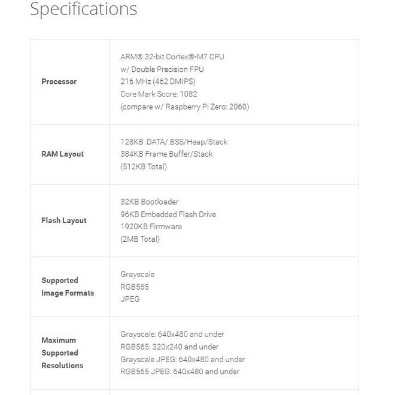Click the RGB565: 320x240 and under line
Image resolution: width=395 pixels, height=395 pixels.
[169, 347]
